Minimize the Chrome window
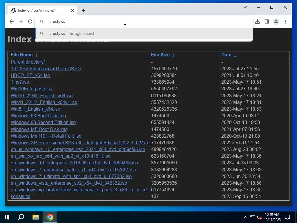297x223 pixels. (x=258, y=7)
